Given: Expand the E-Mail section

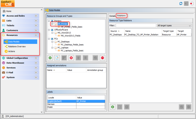Looking at the screenshot, I should pyautogui.click(x=36, y=73).
